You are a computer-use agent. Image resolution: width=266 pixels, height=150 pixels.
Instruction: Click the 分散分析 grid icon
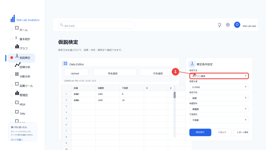17,74
